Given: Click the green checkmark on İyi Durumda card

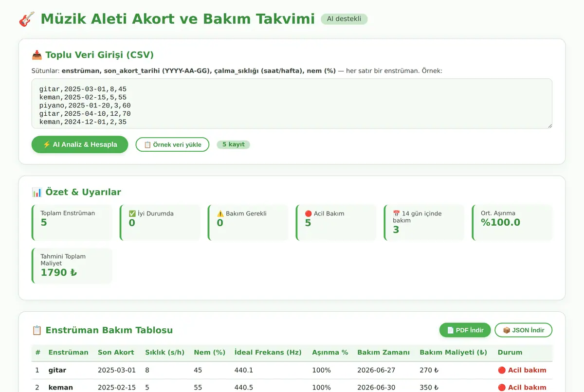Looking at the screenshot, I should pyautogui.click(x=132, y=214).
